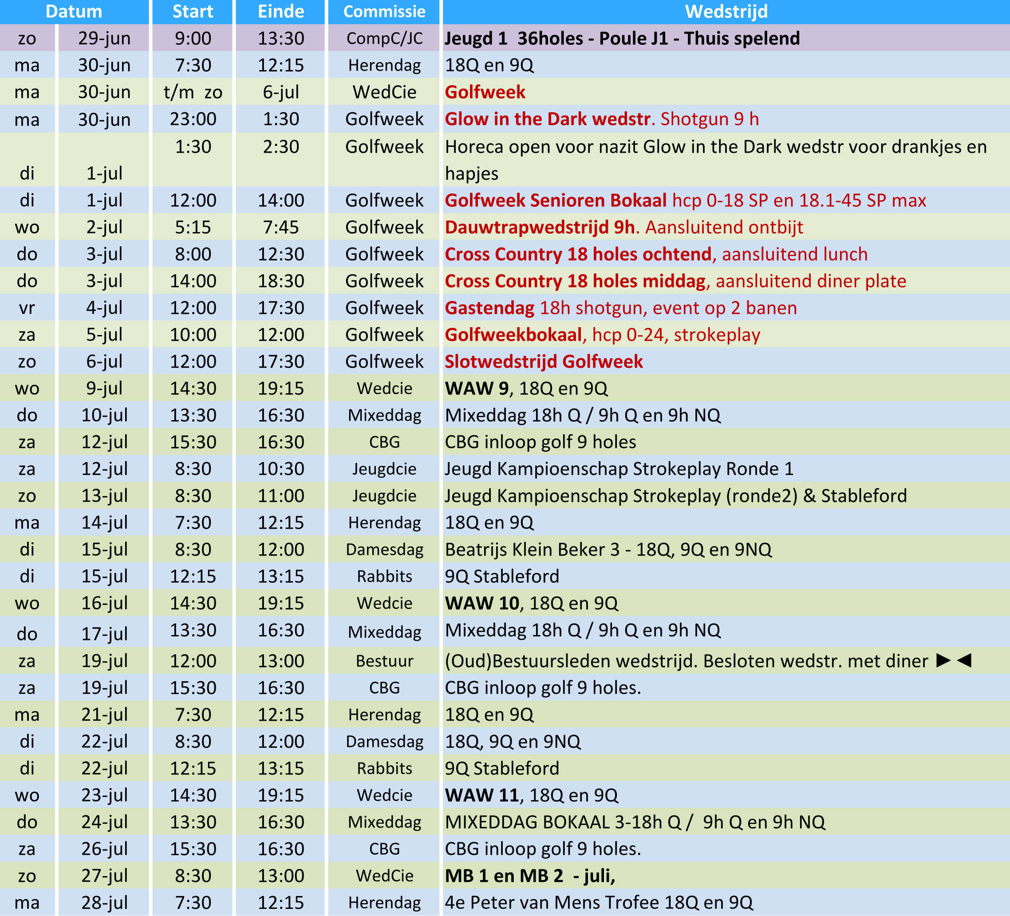Click the Dauwtrapwedstrijd 9h entry
The width and height of the screenshot is (1010, 916).
(x=540, y=228)
